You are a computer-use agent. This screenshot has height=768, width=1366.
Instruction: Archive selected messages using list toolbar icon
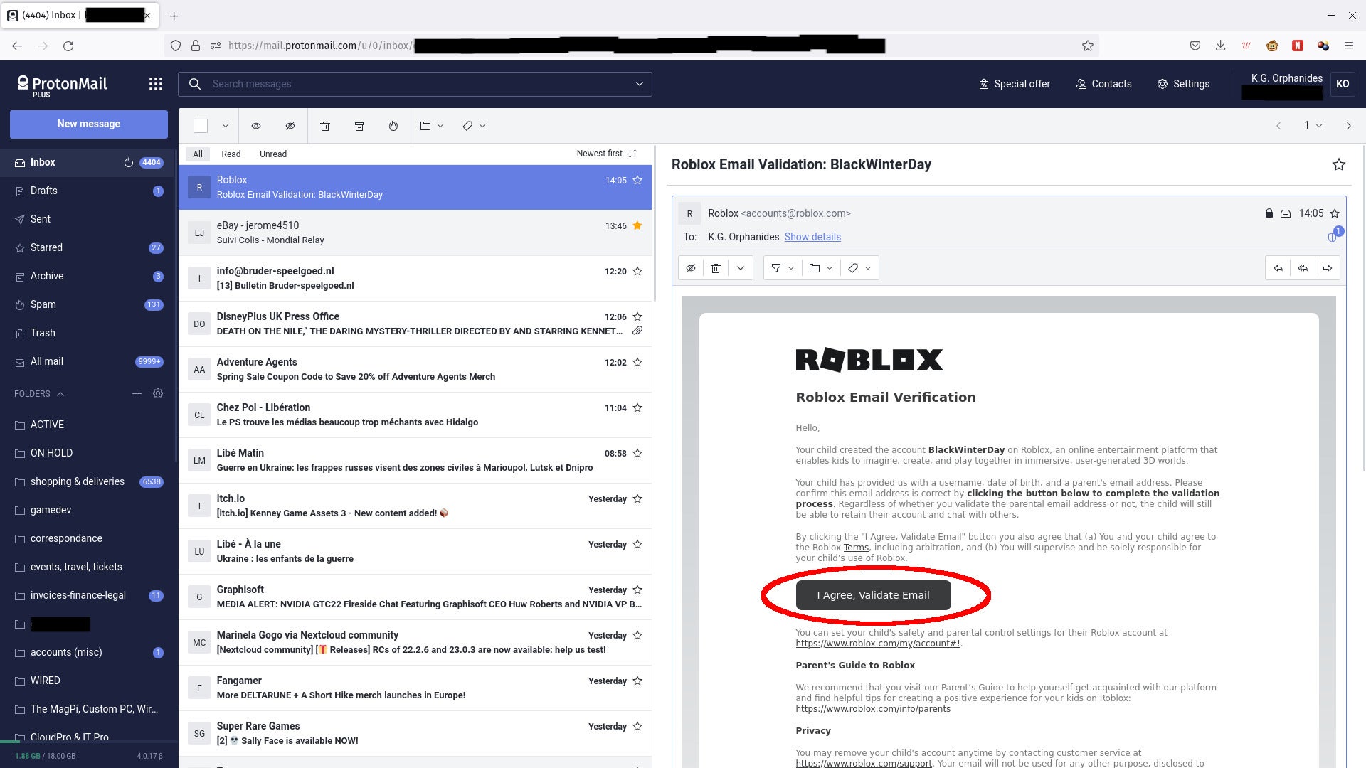coord(359,126)
